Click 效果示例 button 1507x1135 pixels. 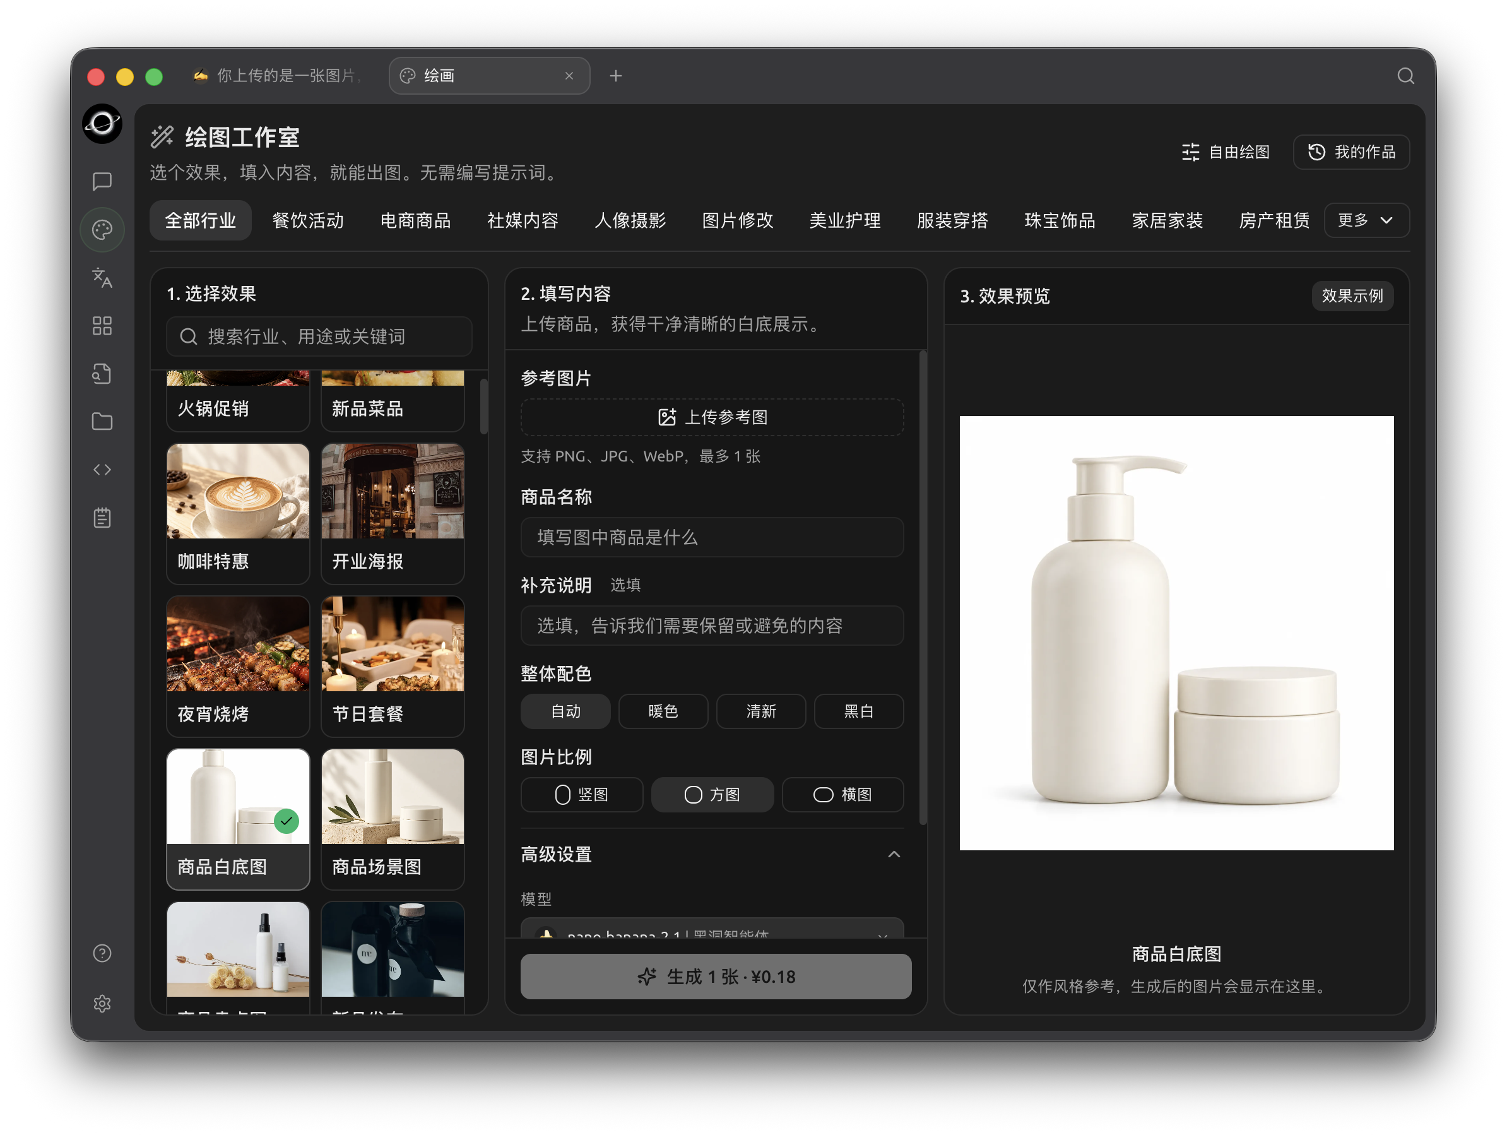(1352, 296)
